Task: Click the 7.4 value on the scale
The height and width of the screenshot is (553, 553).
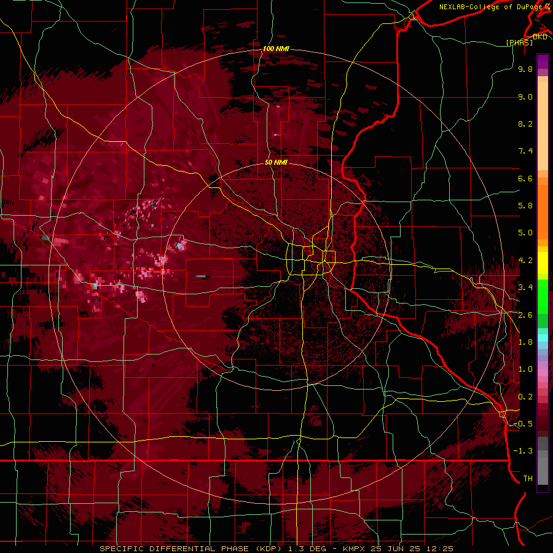Action: point(525,151)
